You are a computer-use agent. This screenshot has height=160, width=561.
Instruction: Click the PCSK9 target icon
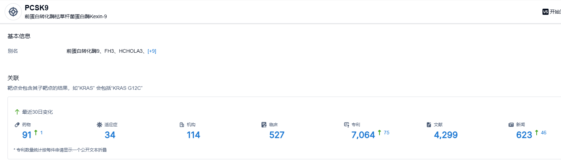pos(13,12)
